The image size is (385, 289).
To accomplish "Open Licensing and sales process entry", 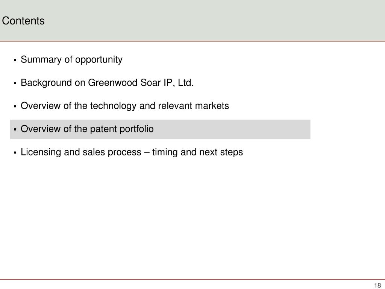I will (x=132, y=152).
